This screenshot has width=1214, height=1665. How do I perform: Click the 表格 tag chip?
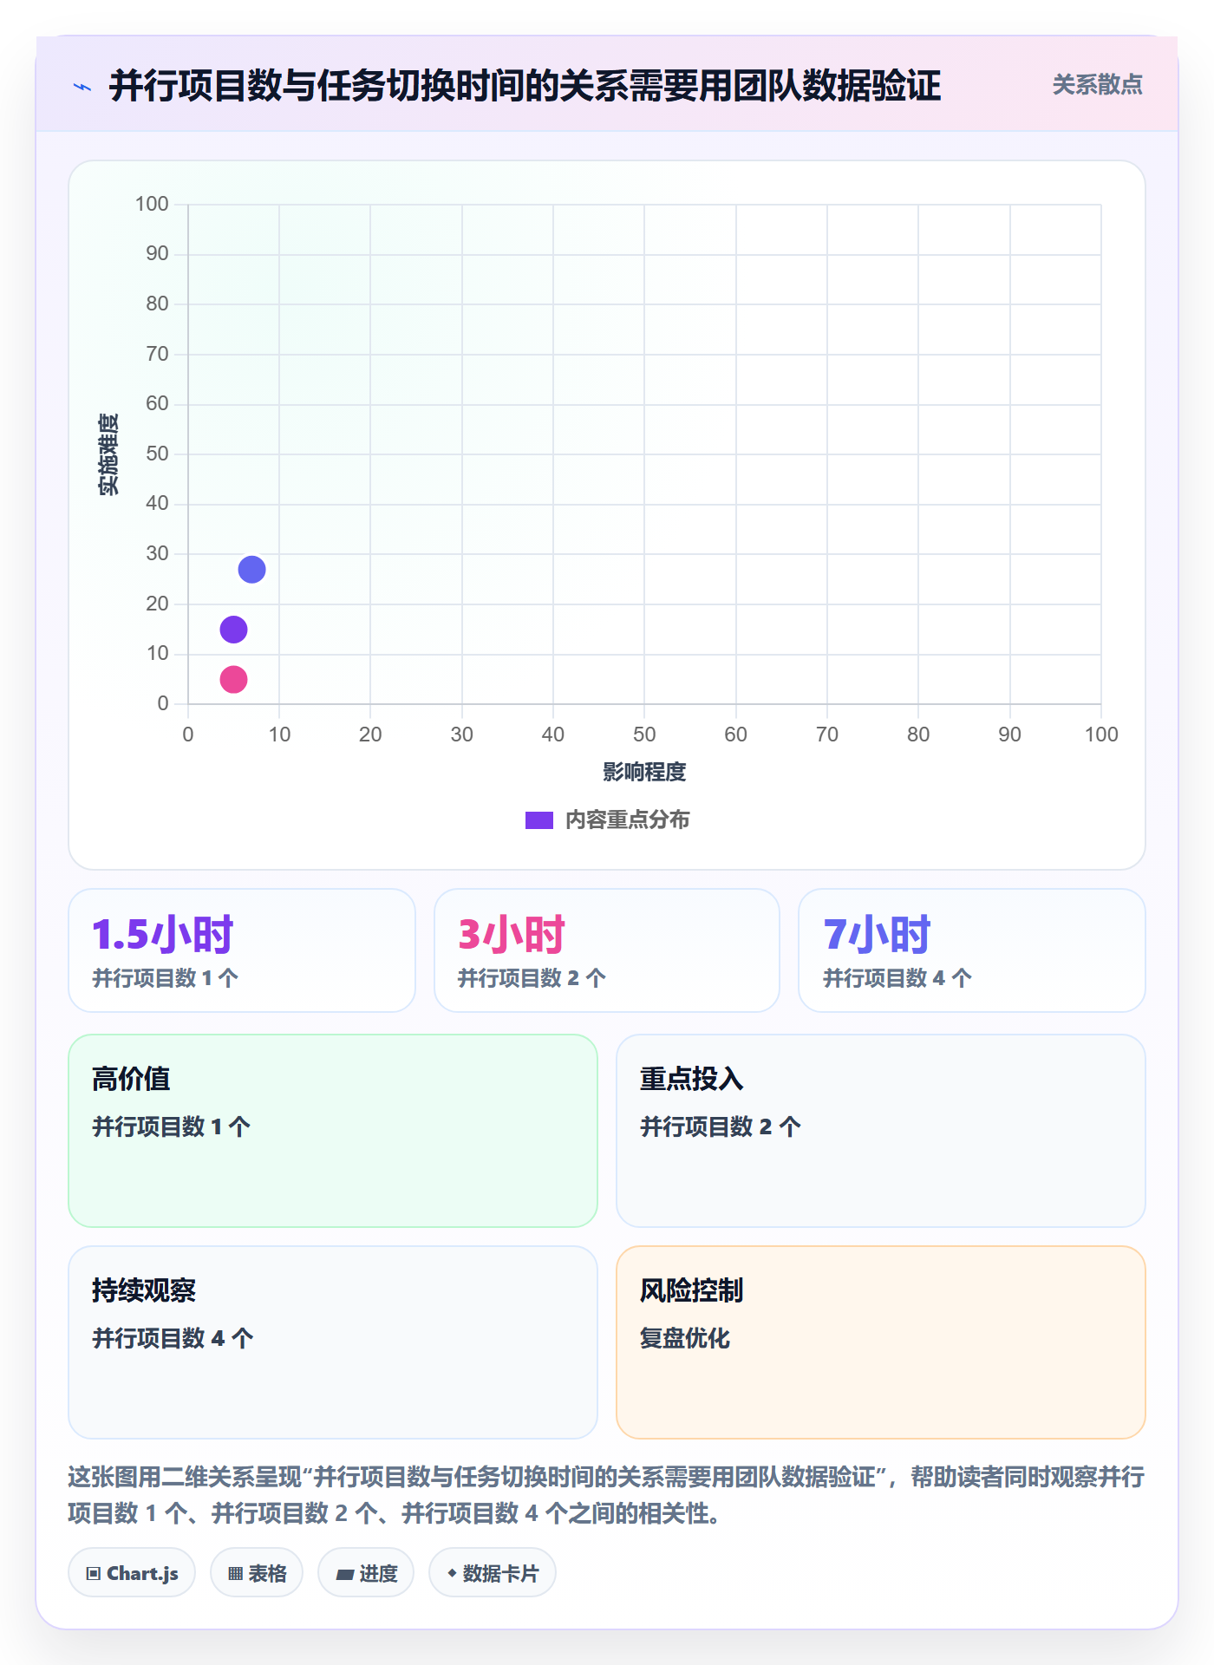point(257,1572)
